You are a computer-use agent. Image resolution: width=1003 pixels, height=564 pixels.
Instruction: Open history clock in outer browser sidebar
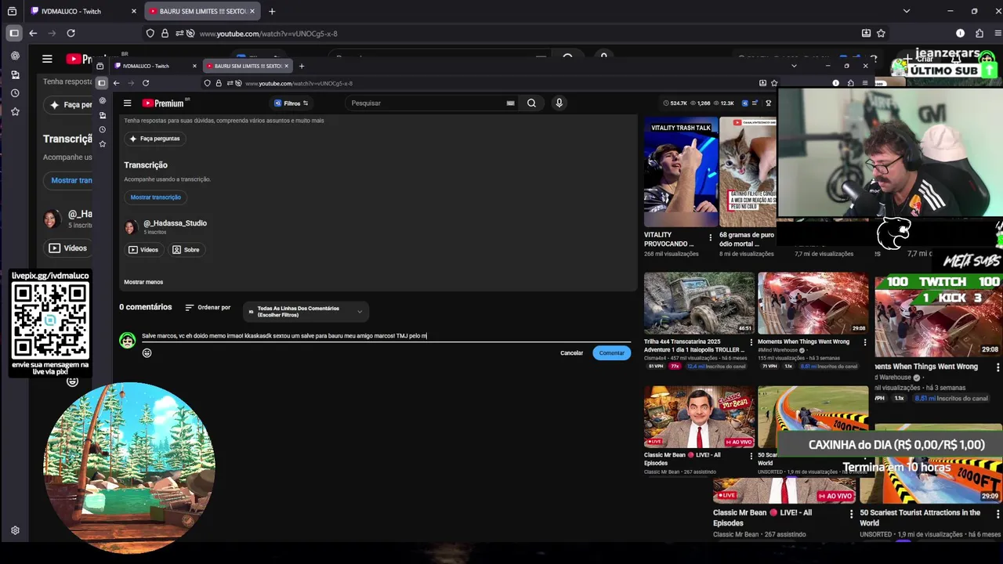(15, 93)
